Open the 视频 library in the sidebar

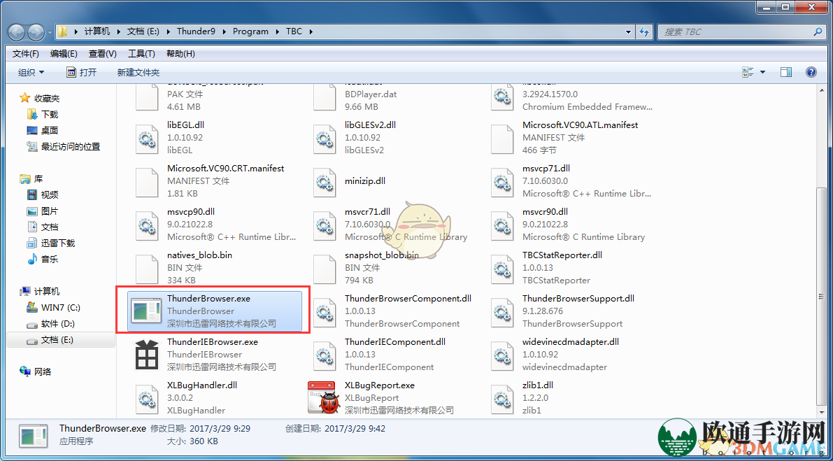tap(50, 195)
